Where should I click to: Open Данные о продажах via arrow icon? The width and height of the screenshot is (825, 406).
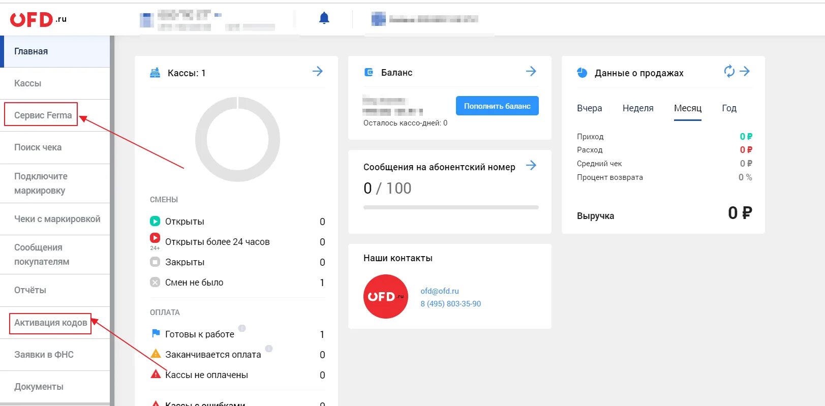(x=745, y=71)
